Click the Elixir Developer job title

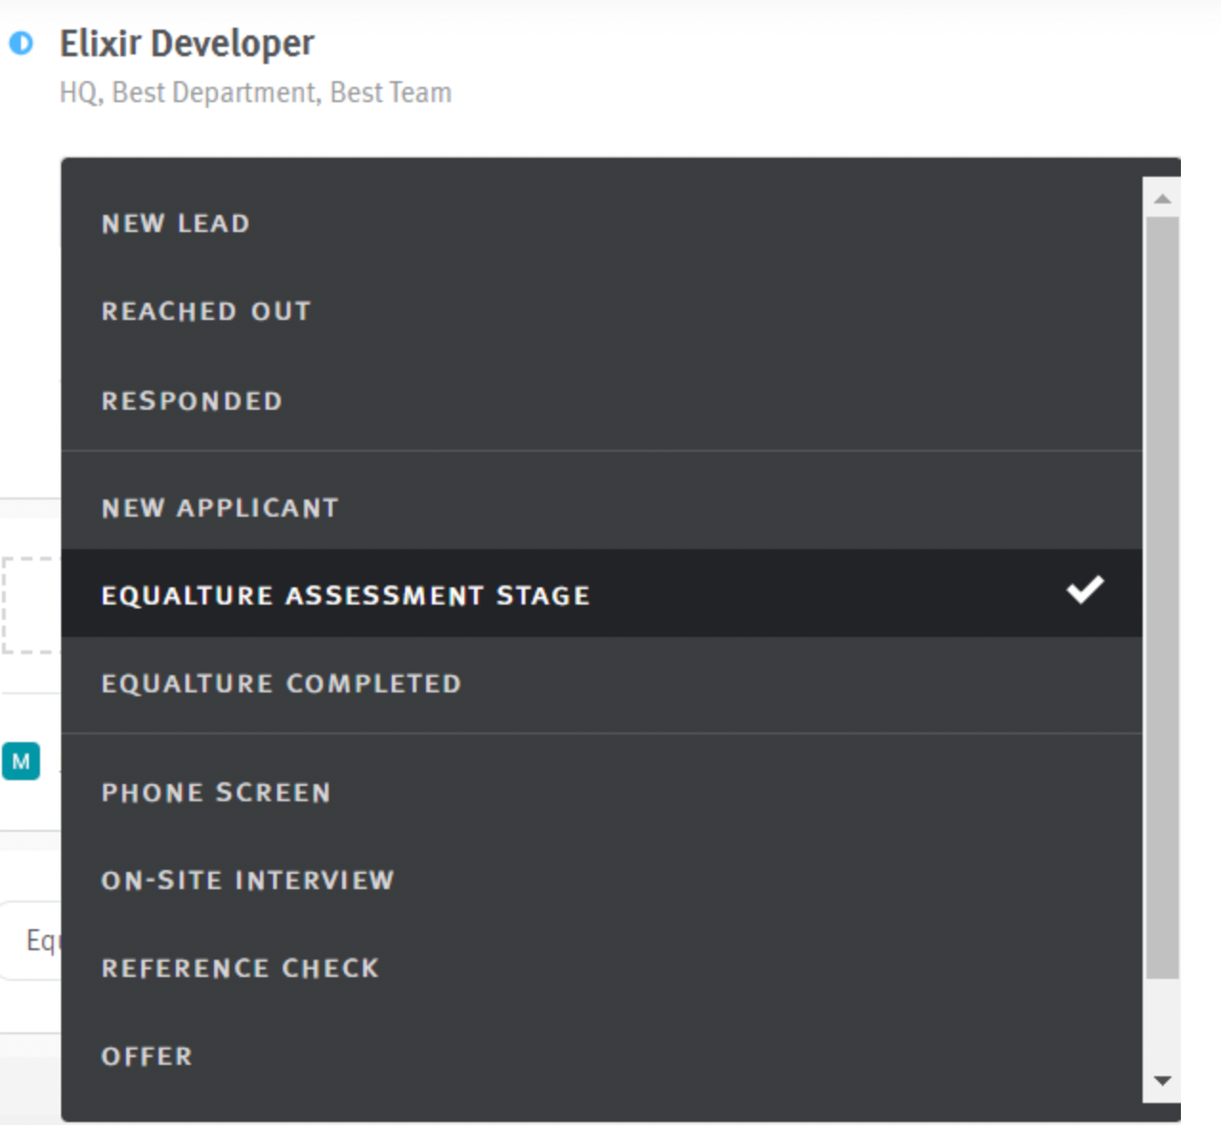pyautogui.click(x=187, y=42)
